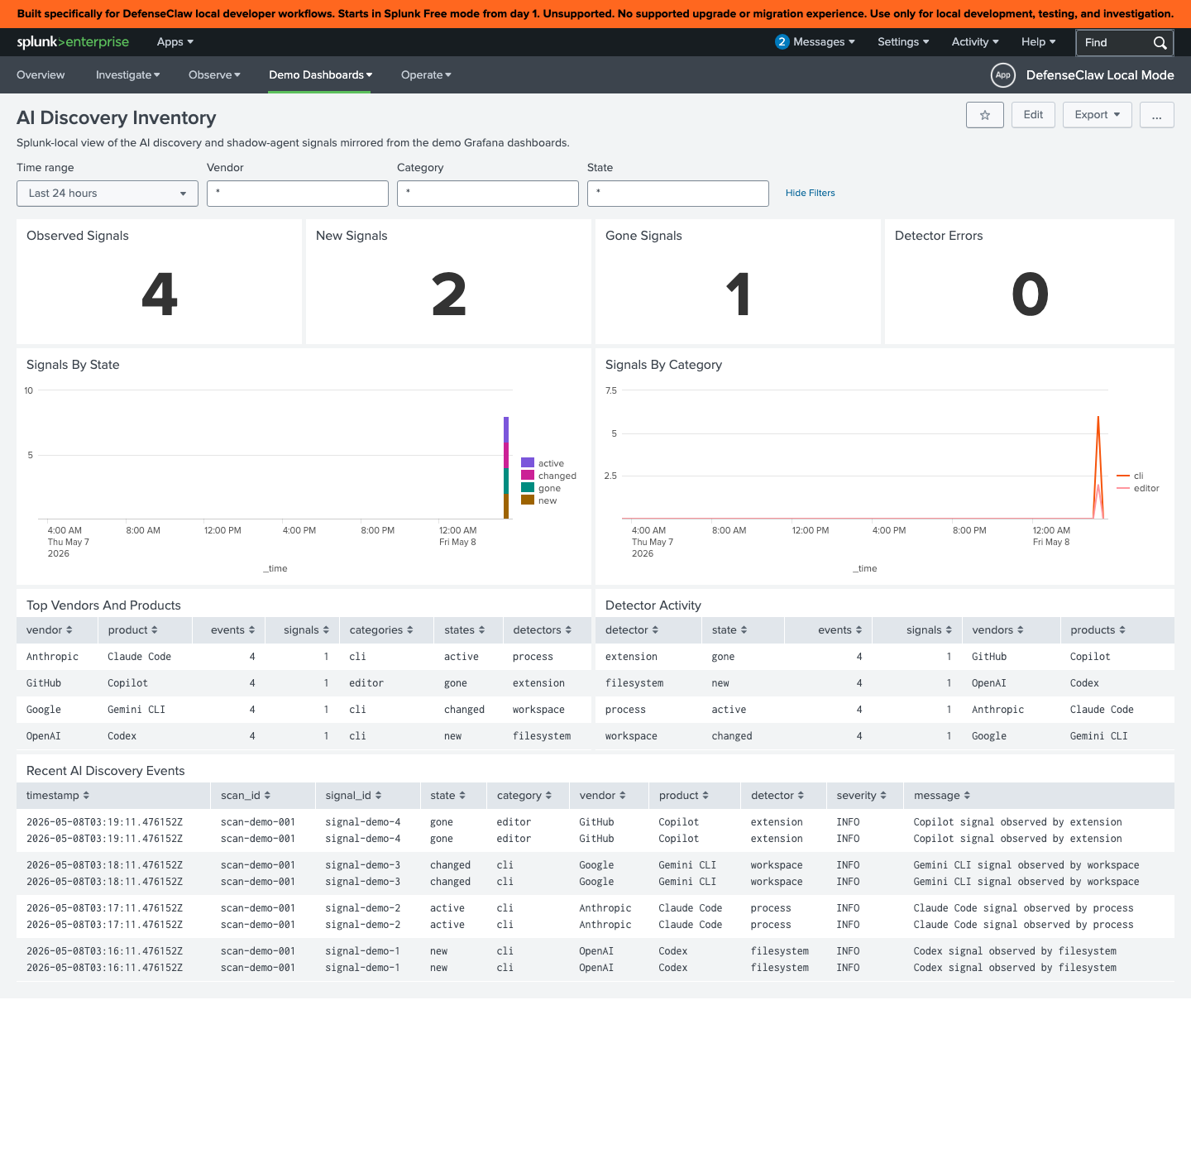Sort Top Vendors table by events

coord(232,630)
